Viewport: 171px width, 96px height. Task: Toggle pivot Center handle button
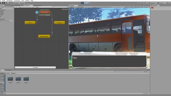(16, 3)
